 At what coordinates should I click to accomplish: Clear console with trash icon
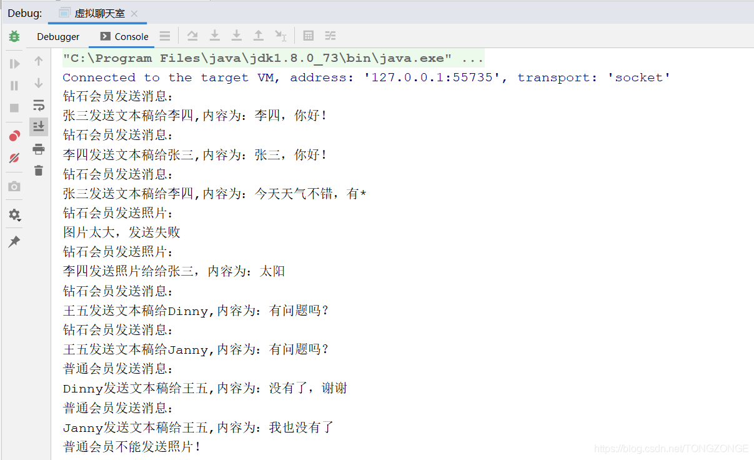coord(39,170)
